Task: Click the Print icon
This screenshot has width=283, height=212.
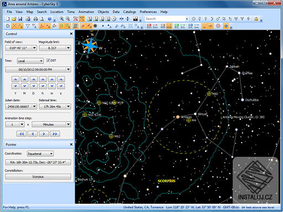Action: (x=35, y=19)
